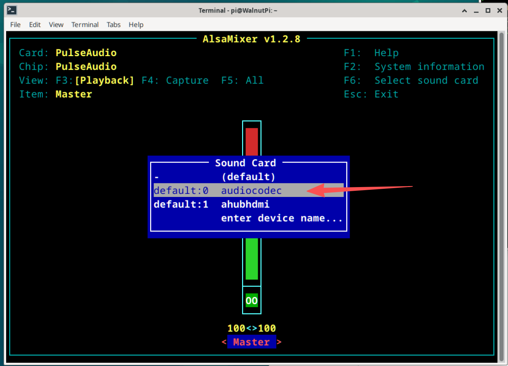This screenshot has height=366, width=508.
Task: Click the "F1: Help" shortcut text
Action: [x=371, y=53]
